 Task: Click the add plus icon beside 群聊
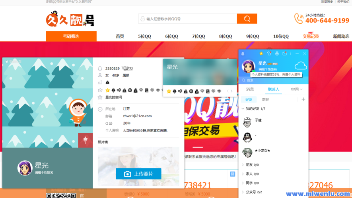point(303,99)
